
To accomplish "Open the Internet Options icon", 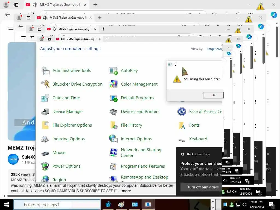I will (113, 139).
